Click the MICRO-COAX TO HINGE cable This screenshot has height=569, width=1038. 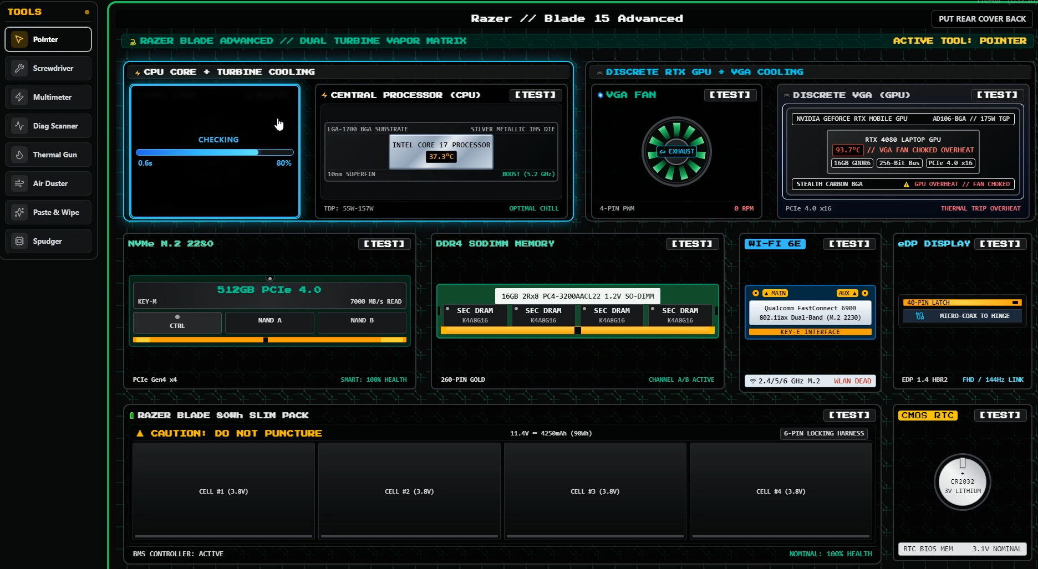pos(963,316)
